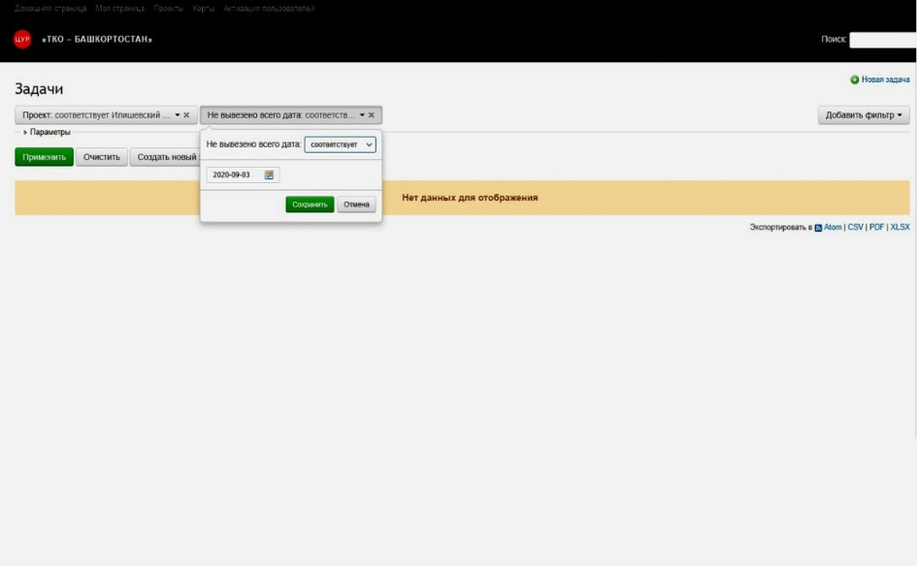The height and width of the screenshot is (566, 917).
Task: Open the соответствует operator dropdown
Action: pos(341,144)
